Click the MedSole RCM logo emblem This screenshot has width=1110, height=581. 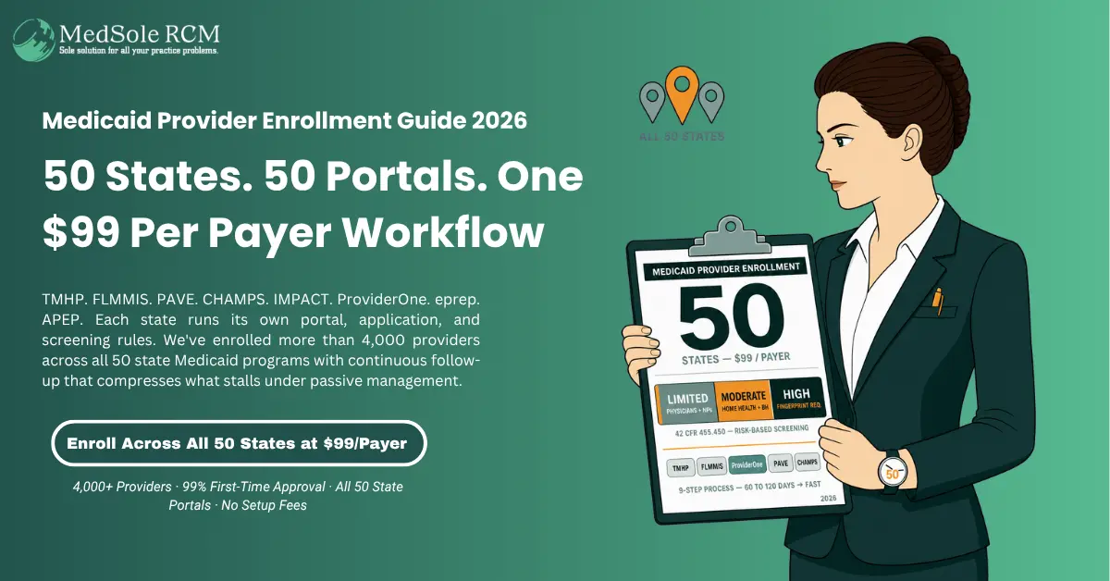(x=34, y=40)
